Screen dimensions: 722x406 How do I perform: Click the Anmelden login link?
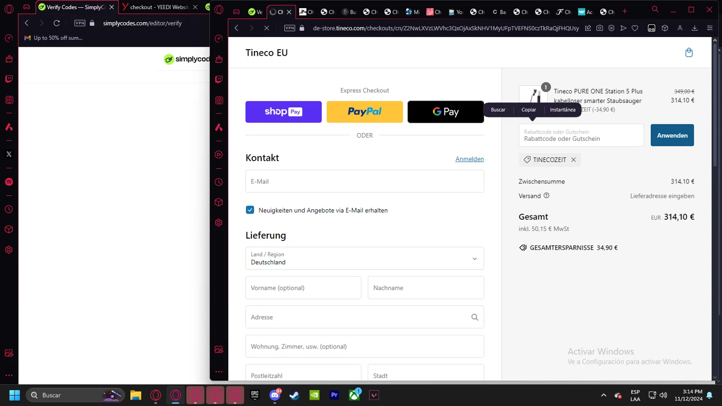tap(469, 159)
